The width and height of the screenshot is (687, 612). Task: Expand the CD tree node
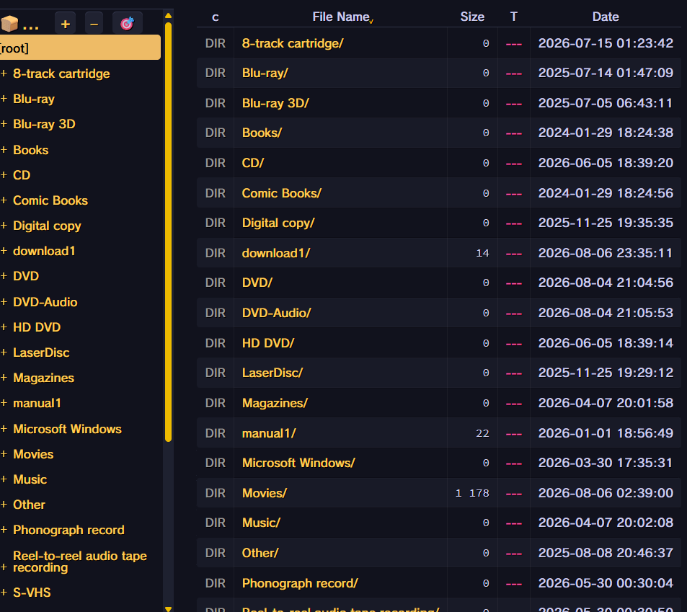4,174
